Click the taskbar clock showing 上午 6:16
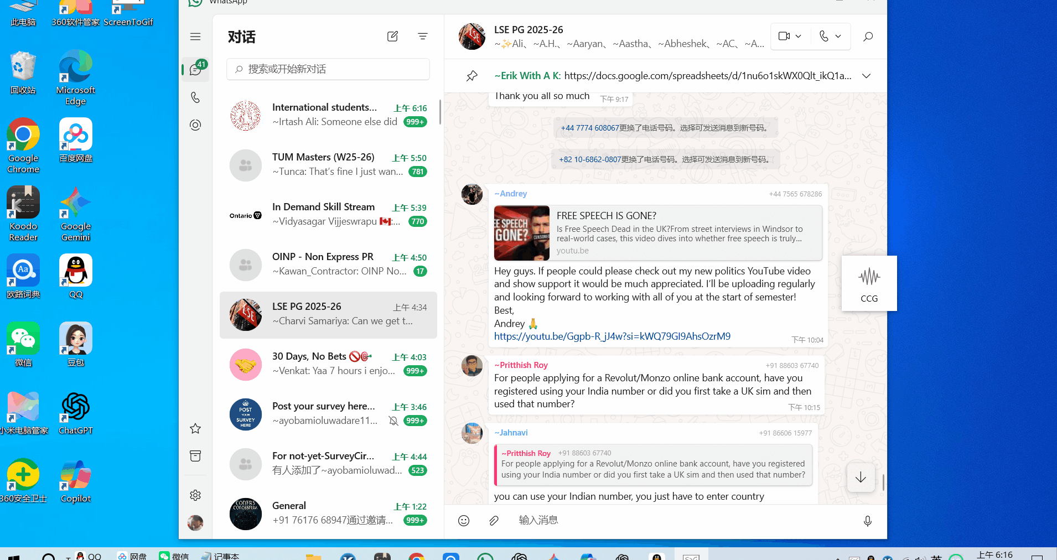This screenshot has width=1057, height=560. pyautogui.click(x=994, y=554)
